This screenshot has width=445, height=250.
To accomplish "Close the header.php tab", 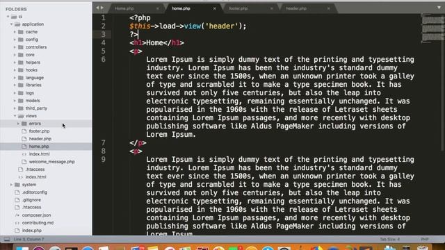I will click(329, 8).
